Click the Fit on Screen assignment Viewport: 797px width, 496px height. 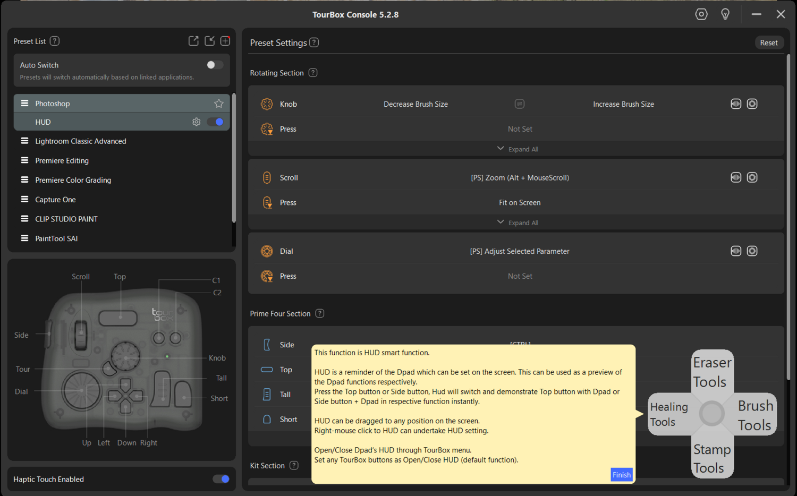coord(520,202)
